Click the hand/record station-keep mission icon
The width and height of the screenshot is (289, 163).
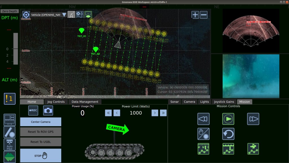(203, 134)
